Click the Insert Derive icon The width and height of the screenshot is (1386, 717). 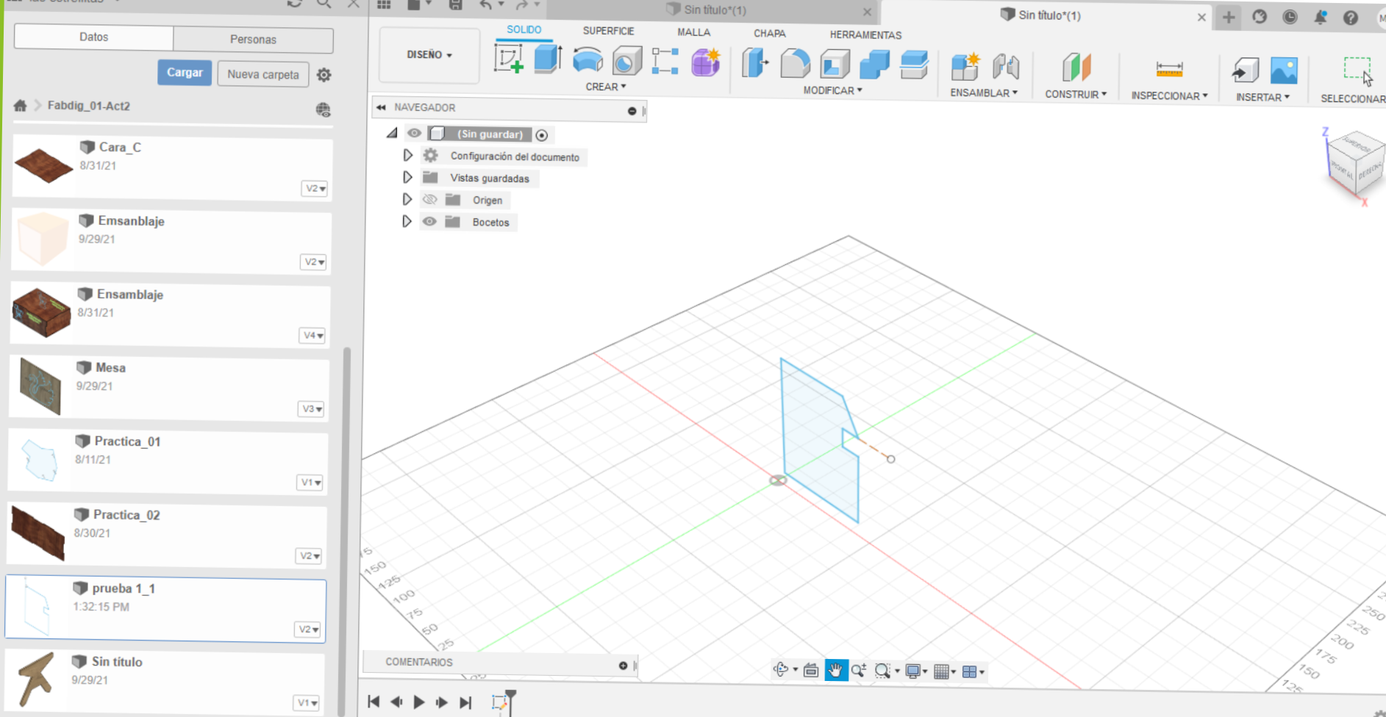(x=1245, y=71)
